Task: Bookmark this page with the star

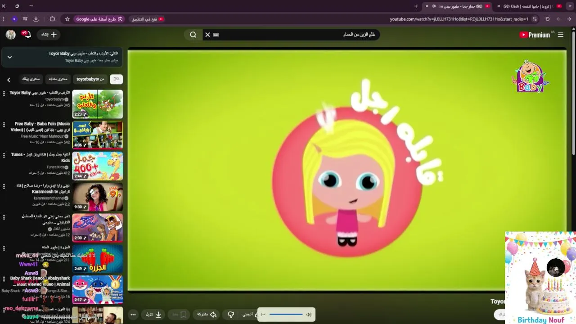Action: [x=67, y=19]
